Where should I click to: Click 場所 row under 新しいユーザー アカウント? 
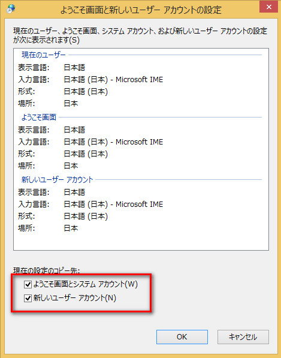coord(48,228)
